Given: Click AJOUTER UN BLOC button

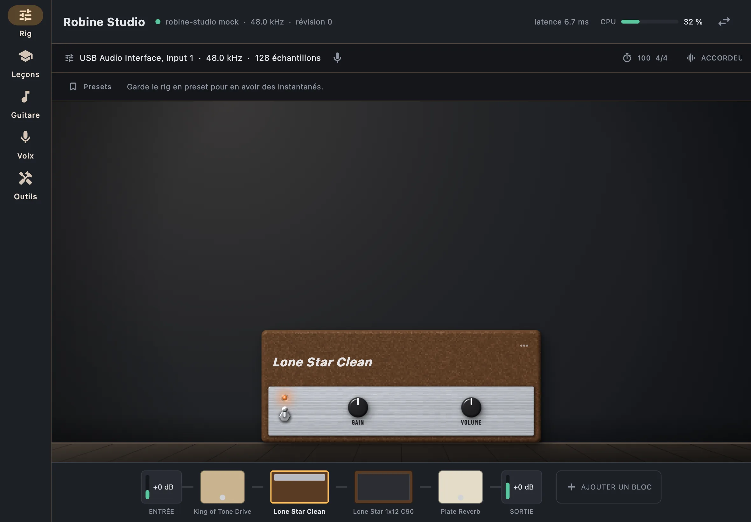Looking at the screenshot, I should click(x=608, y=487).
